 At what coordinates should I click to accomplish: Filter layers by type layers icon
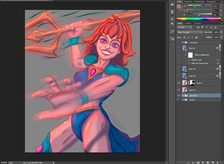207,27
